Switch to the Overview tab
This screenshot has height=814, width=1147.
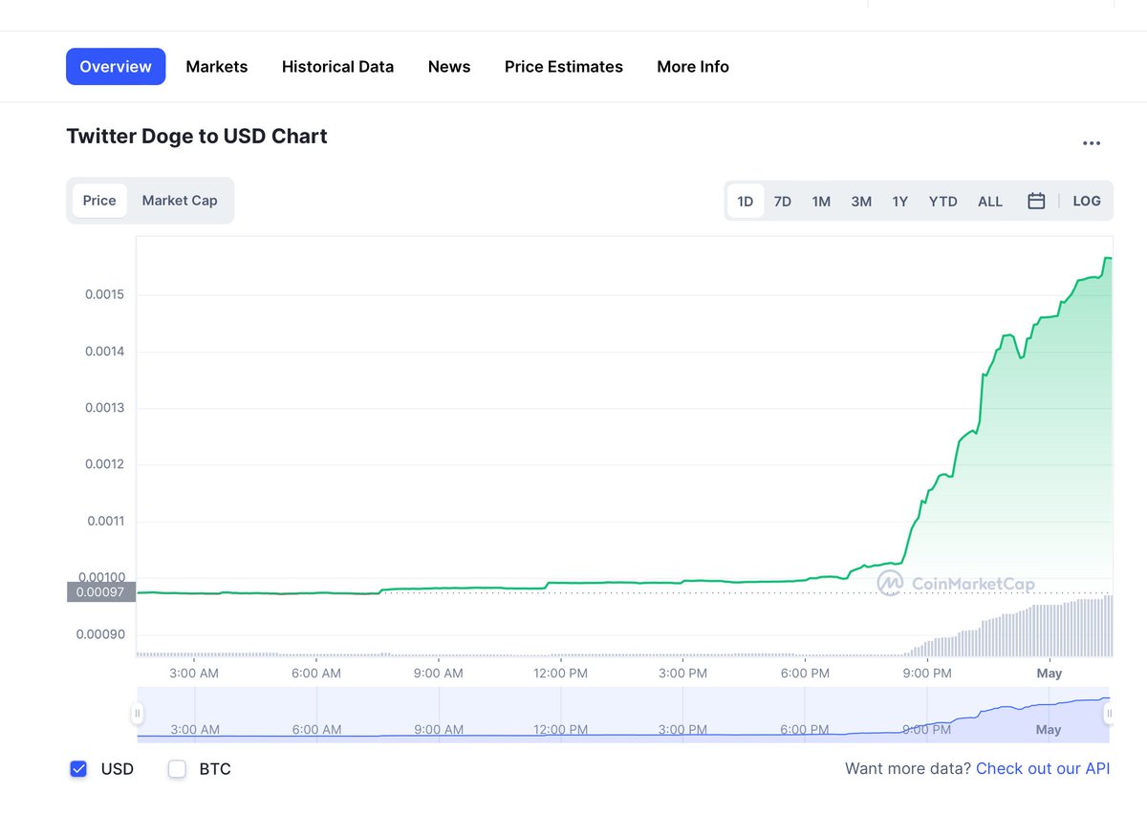tap(116, 67)
